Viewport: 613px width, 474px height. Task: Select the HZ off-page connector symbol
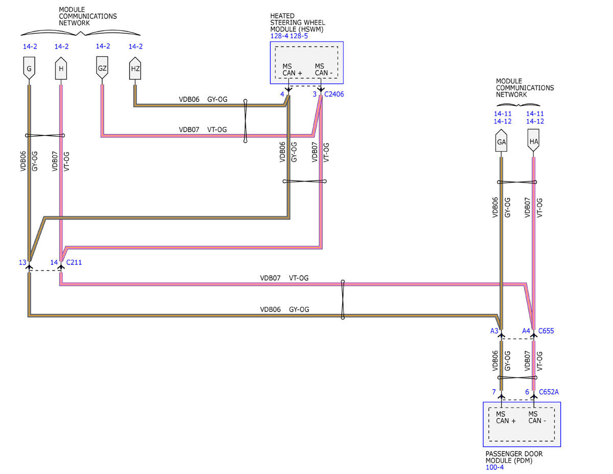pyautogui.click(x=134, y=69)
